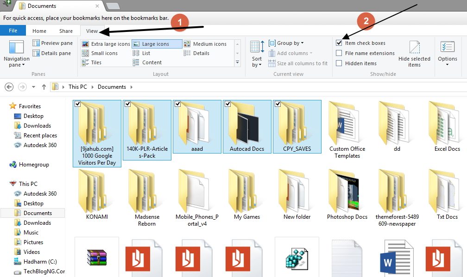The height and width of the screenshot is (277, 467).
Task: Expand the chevron after Documents in address bar
Action: pos(132,87)
